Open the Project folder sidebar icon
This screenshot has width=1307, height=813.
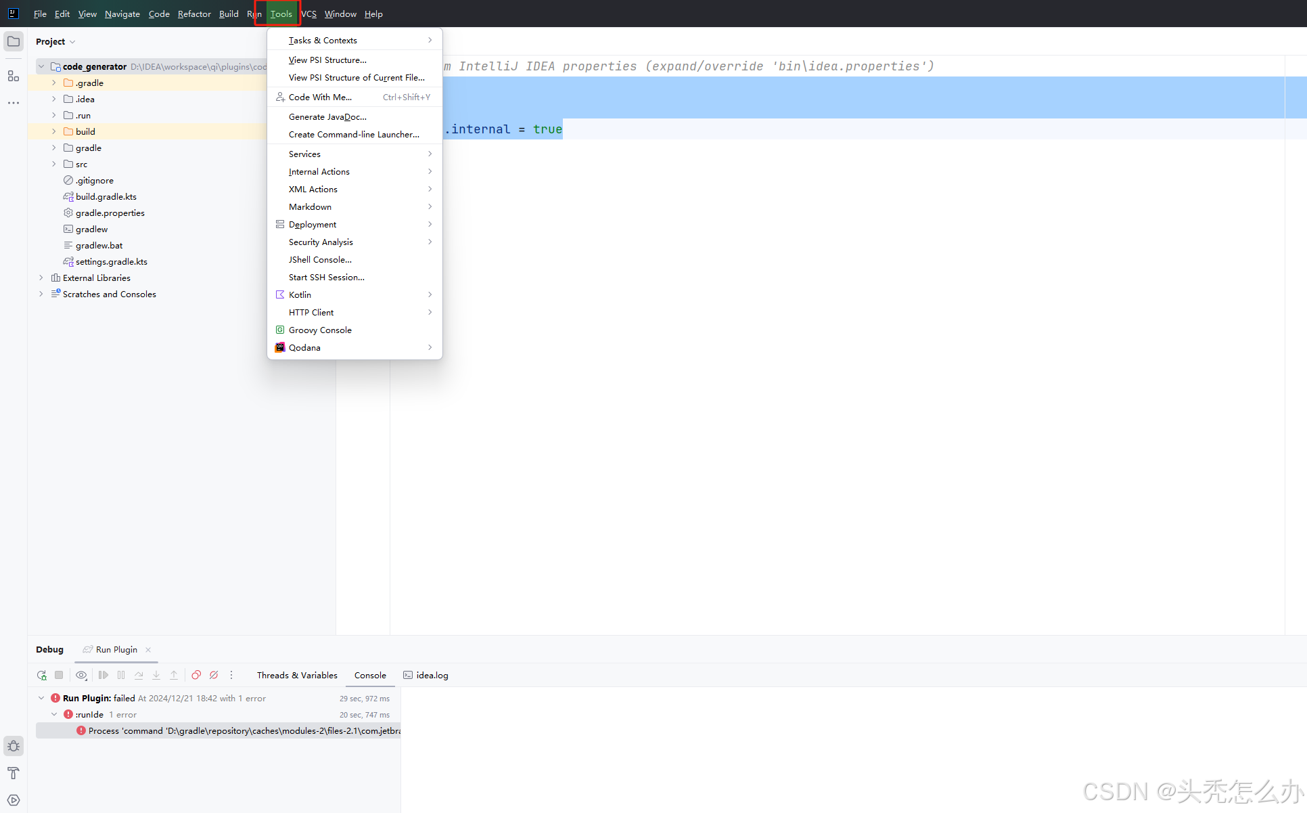point(14,41)
